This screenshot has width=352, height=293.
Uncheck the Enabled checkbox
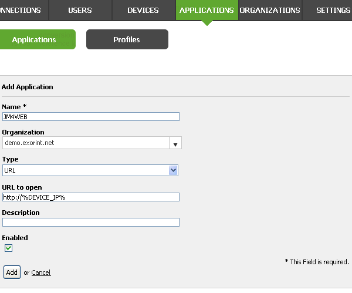point(9,248)
